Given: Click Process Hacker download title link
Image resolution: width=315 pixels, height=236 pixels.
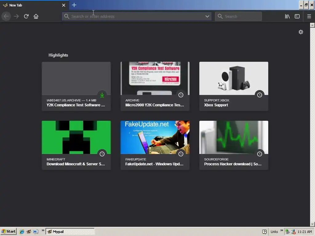Looking at the screenshot, I should point(233,164).
